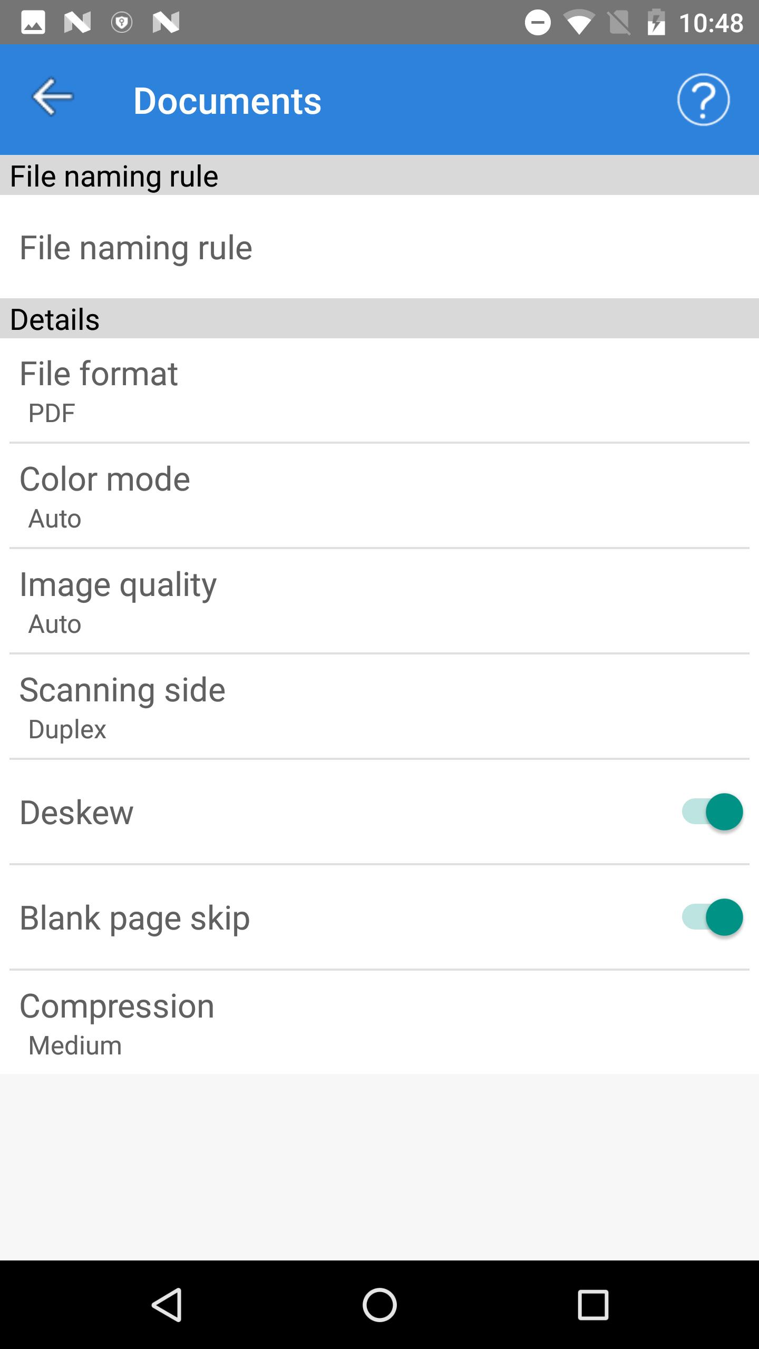The image size is (759, 1349).
Task: Tap the clock showing 10:48
Action: [711, 23]
